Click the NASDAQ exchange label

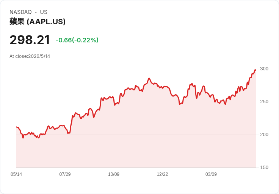click(x=20, y=12)
